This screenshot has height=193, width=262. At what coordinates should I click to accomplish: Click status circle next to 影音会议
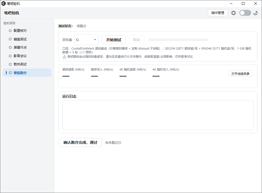pos(10,56)
